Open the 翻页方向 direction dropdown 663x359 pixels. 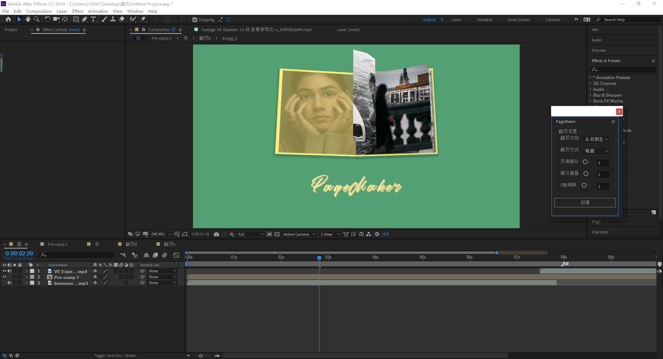(596, 139)
